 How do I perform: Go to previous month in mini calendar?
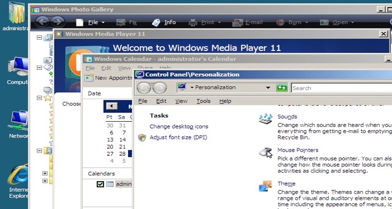click(x=112, y=106)
